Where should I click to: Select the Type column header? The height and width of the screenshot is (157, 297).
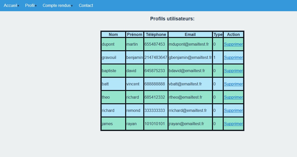(x=218, y=35)
